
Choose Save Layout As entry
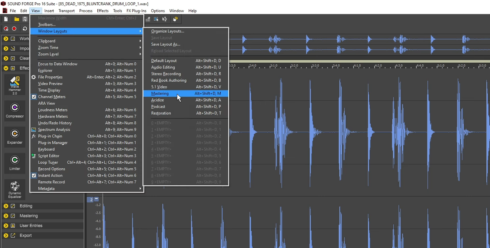click(x=186, y=44)
